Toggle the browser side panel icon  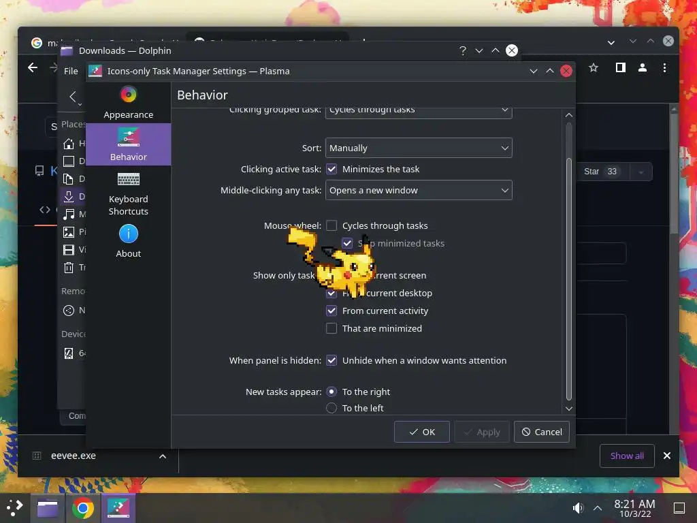(x=621, y=67)
